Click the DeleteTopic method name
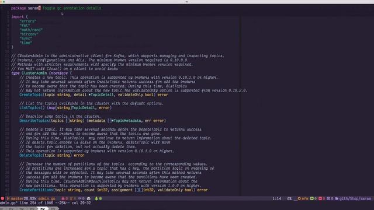This screenshot has height=210, width=374. [31, 155]
